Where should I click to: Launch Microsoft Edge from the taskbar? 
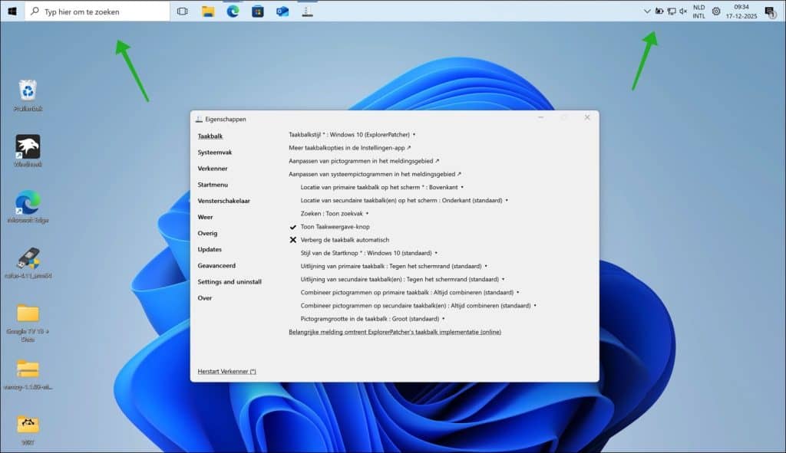[233, 11]
